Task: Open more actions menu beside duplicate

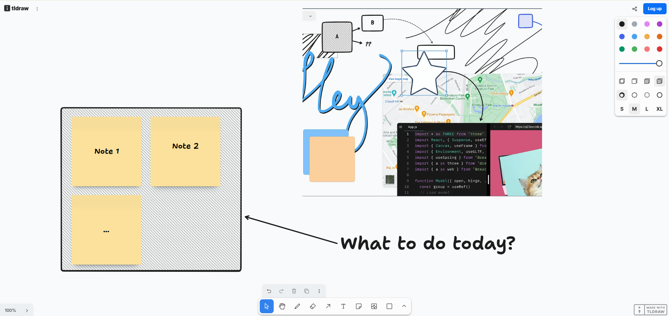Action: [319, 291]
